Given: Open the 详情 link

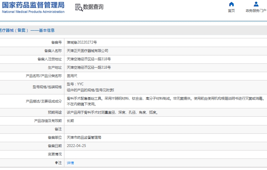Looking at the screenshot, I should point(70,163).
